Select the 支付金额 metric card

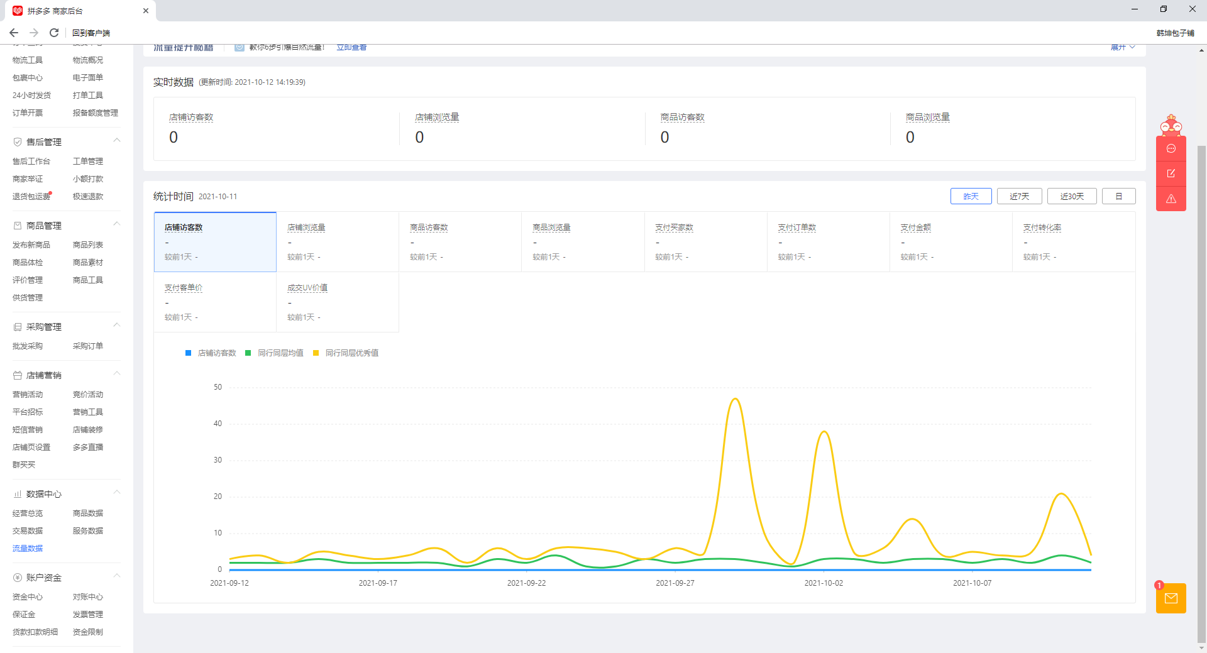(x=950, y=241)
